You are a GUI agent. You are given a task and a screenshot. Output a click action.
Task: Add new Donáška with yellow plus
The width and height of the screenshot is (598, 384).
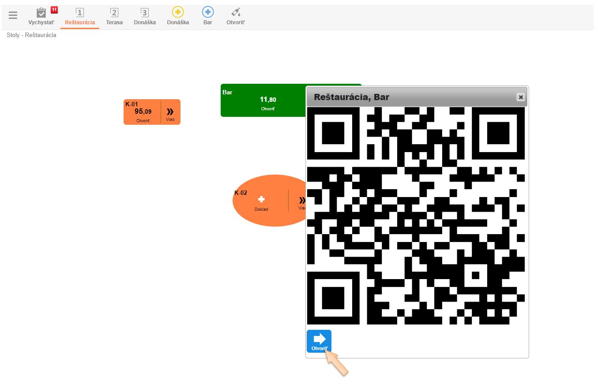click(178, 13)
